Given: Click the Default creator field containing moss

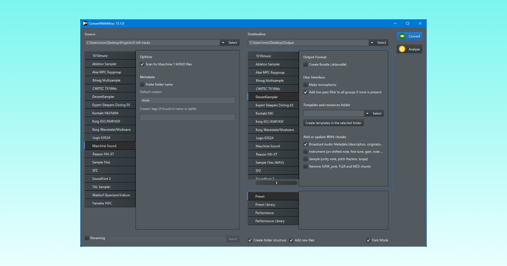Looking at the screenshot, I should tap(188, 100).
